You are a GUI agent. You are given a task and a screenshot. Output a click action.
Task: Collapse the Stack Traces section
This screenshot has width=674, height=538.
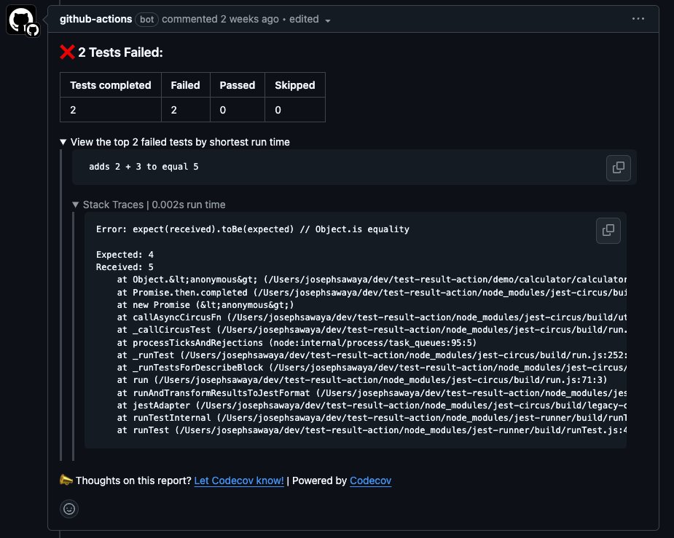coord(149,205)
